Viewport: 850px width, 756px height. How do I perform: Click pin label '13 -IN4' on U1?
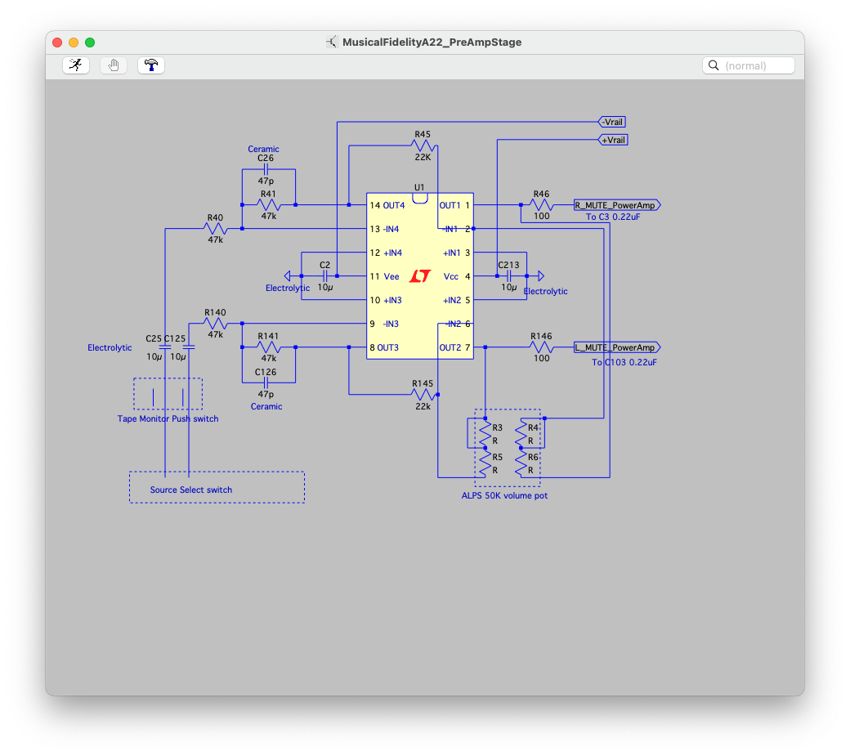click(x=384, y=229)
